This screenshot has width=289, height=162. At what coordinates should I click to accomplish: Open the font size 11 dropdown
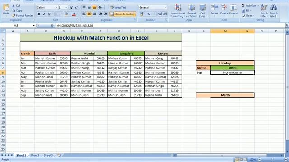pyautogui.click(x=66, y=7)
